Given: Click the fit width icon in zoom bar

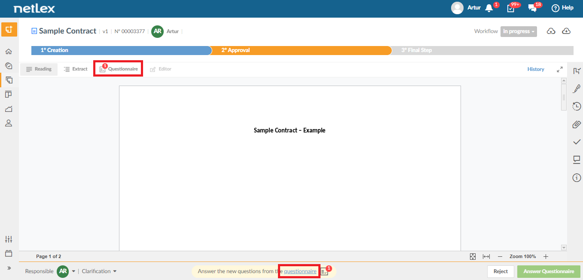Looking at the screenshot, I should point(486,256).
